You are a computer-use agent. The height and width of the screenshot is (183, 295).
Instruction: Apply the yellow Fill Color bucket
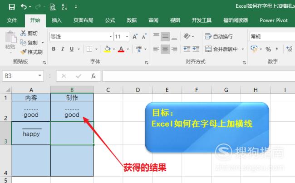click(x=107, y=49)
